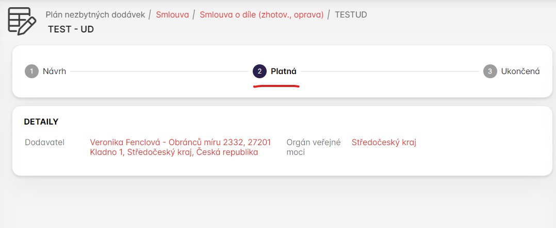Click the Orgán veřejné moci label
This screenshot has height=228, width=556.
point(313,147)
